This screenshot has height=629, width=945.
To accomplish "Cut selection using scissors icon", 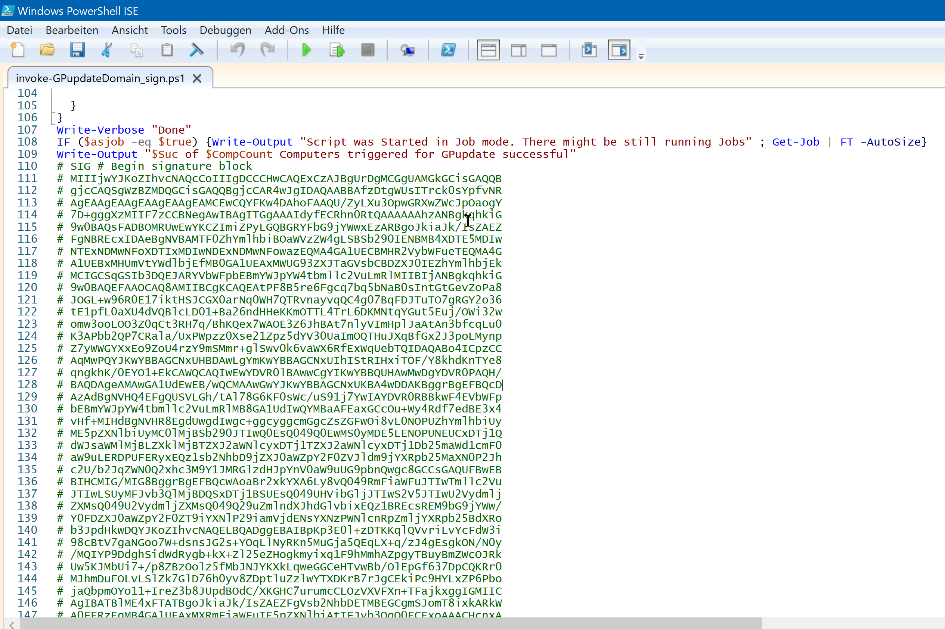I will point(107,50).
